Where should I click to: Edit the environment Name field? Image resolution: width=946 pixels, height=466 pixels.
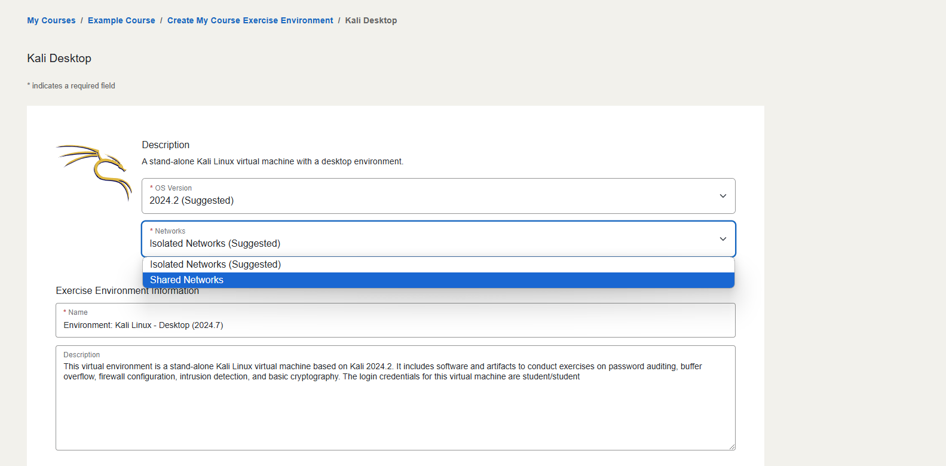[x=395, y=320]
